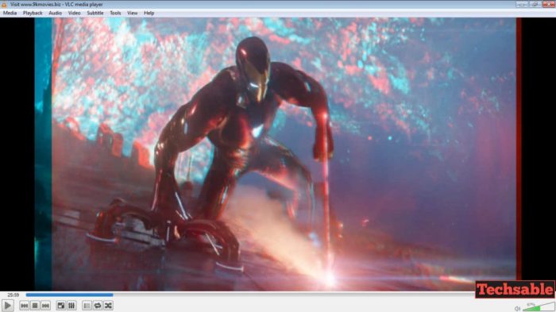Image resolution: width=556 pixels, height=312 pixels.
Task: Open the Help menu
Action: (149, 13)
